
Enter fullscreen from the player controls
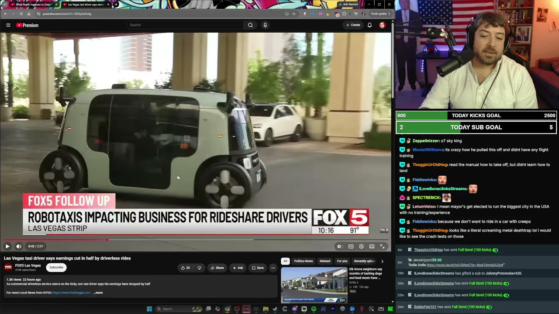coord(382,246)
